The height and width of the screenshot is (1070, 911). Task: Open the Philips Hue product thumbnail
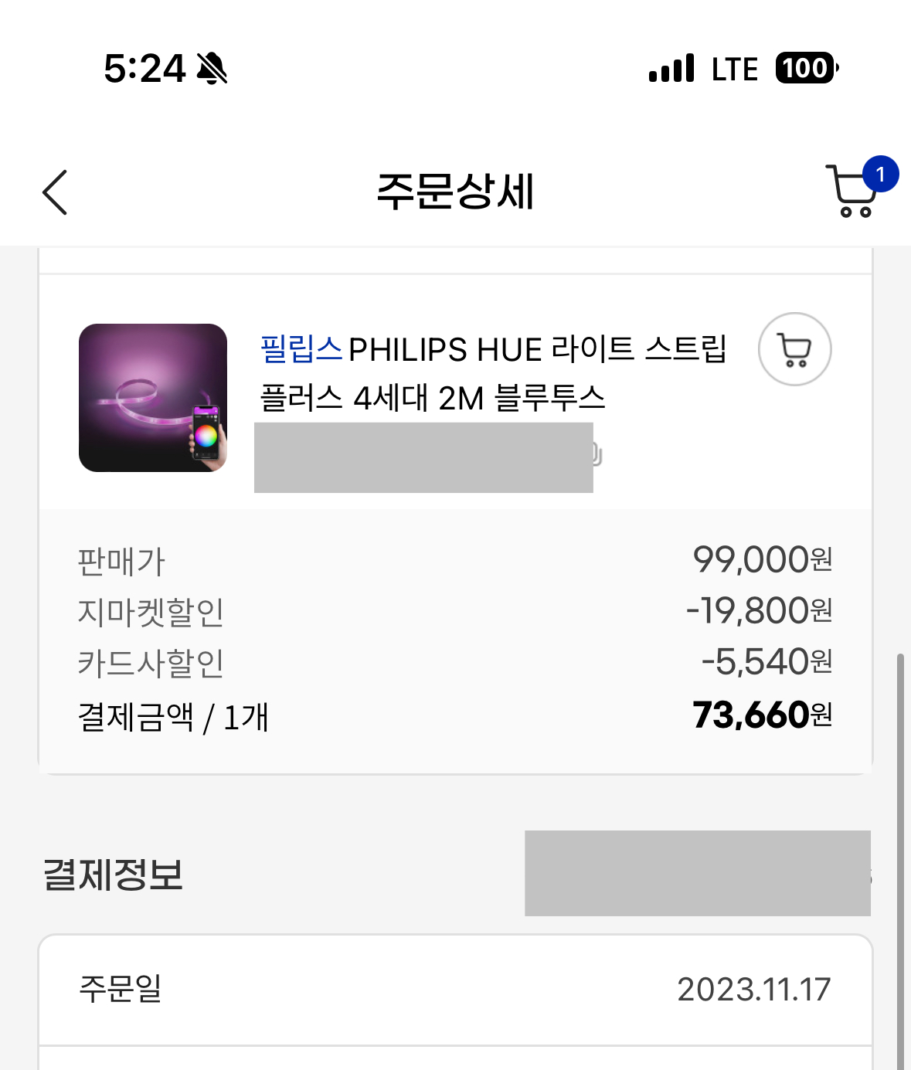coord(153,398)
